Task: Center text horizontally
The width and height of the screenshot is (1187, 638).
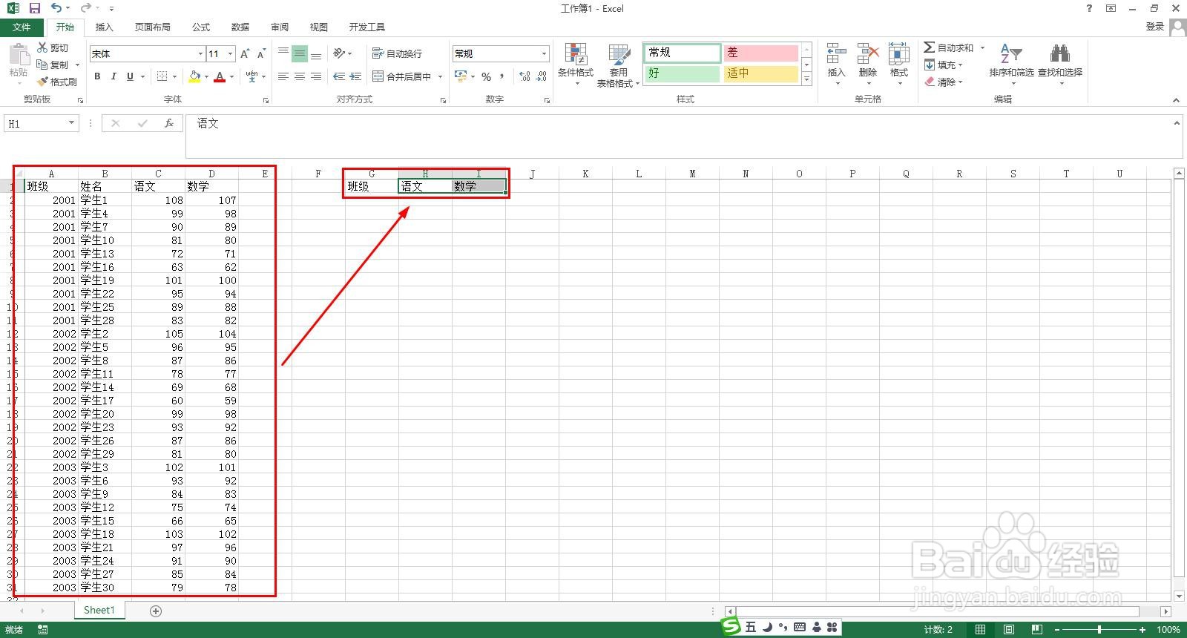Action: [300, 76]
